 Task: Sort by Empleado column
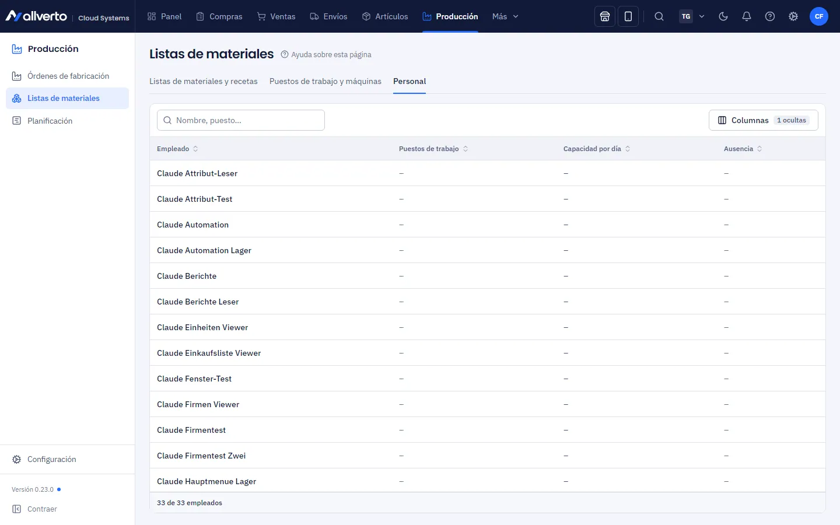click(177, 149)
